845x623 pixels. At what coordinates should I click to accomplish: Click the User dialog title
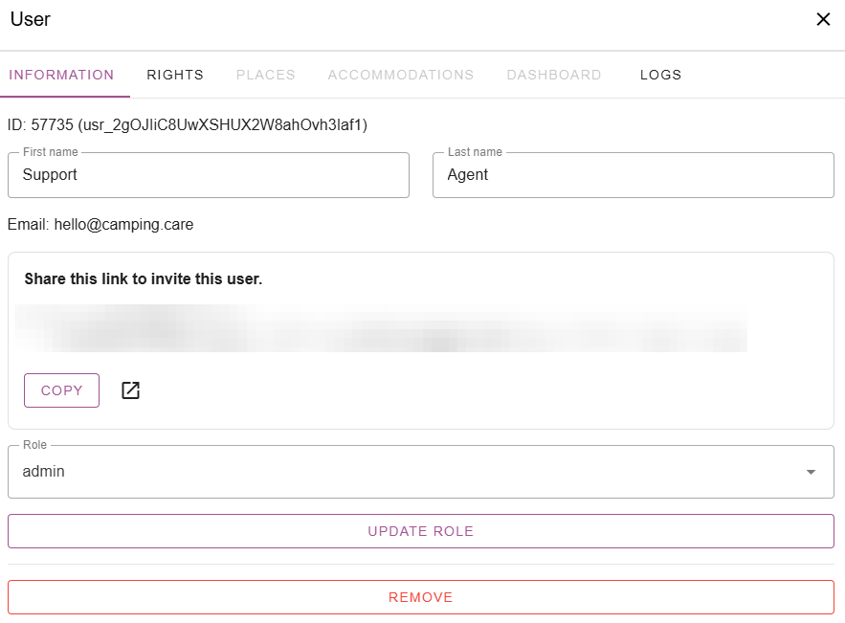click(x=31, y=19)
